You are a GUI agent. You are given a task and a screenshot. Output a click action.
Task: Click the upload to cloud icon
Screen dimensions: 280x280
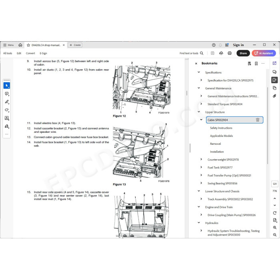(x=221, y=53)
